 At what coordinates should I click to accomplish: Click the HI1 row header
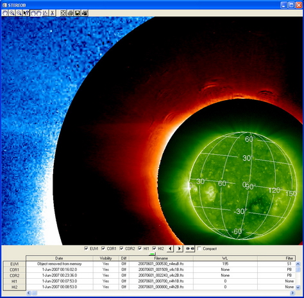tap(14, 281)
